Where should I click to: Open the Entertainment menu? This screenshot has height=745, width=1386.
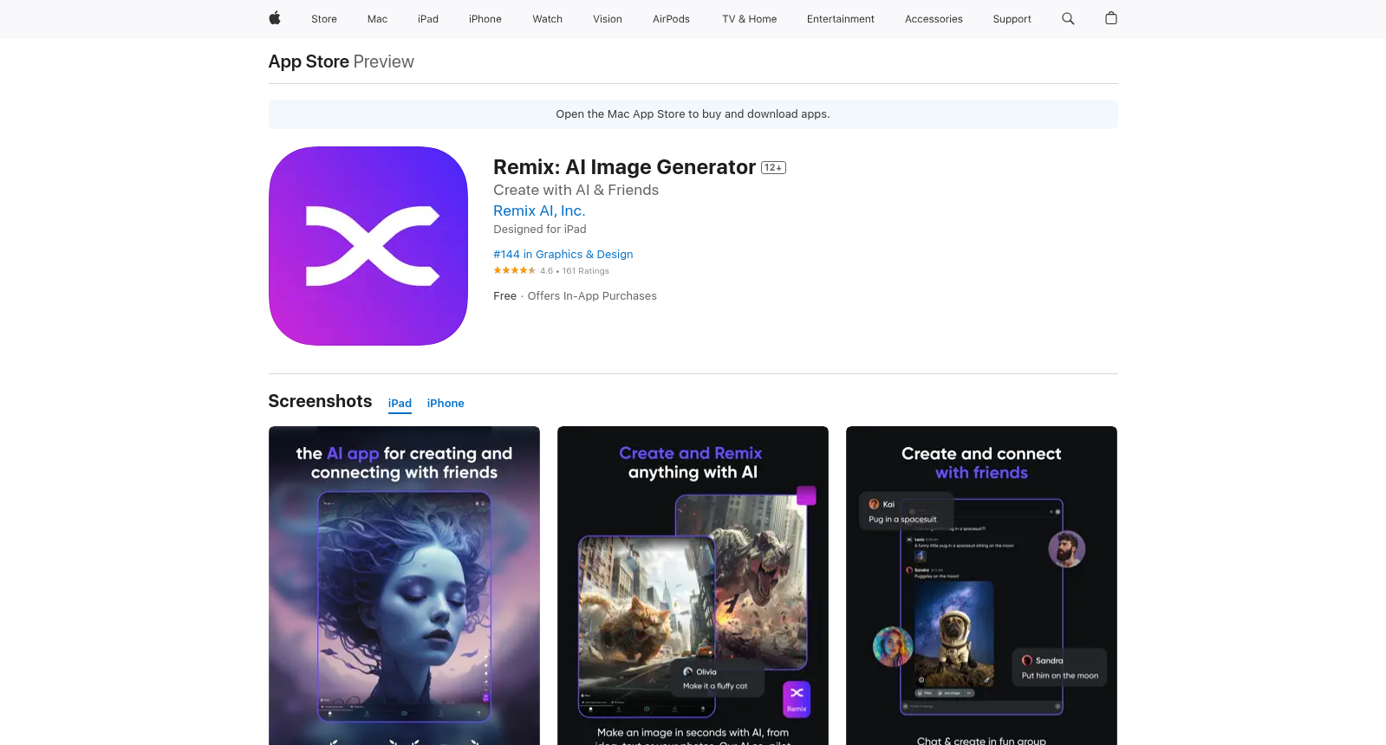(x=841, y=19)
